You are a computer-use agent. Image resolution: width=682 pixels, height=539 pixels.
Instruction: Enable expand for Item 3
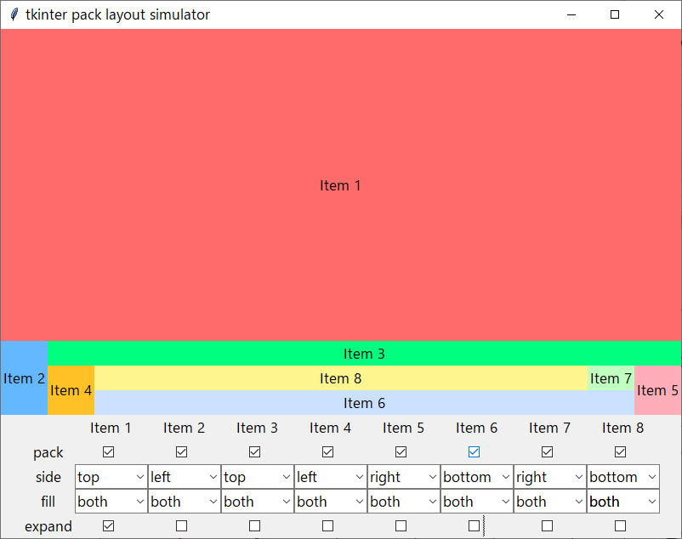(x=254, y=526)
